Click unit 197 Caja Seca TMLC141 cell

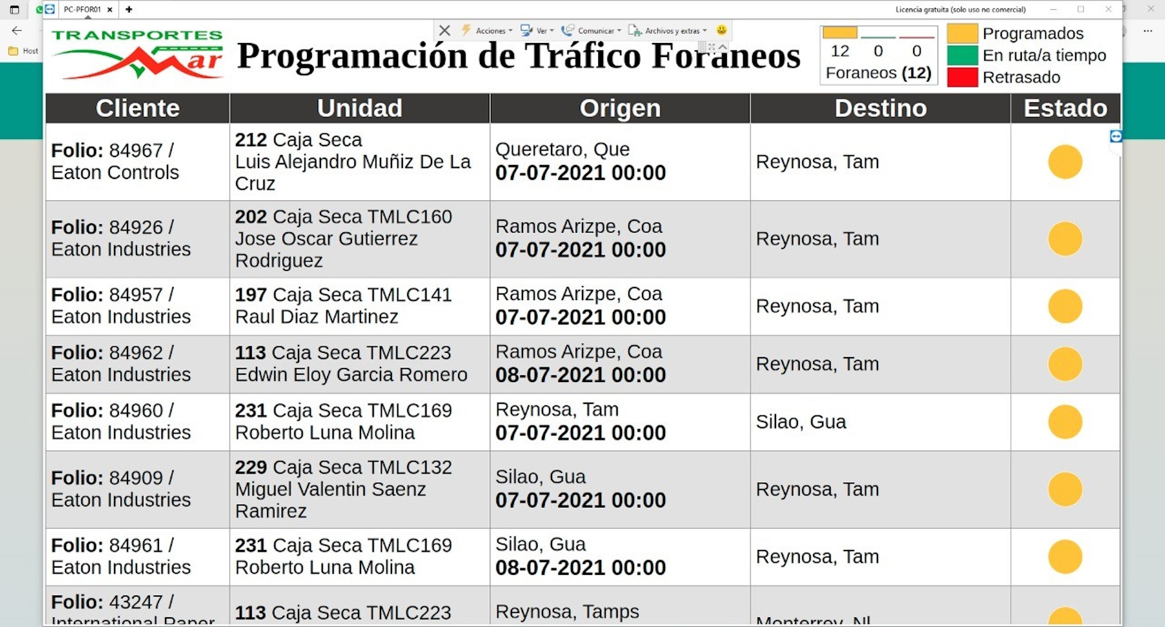[x=360, y=306]
